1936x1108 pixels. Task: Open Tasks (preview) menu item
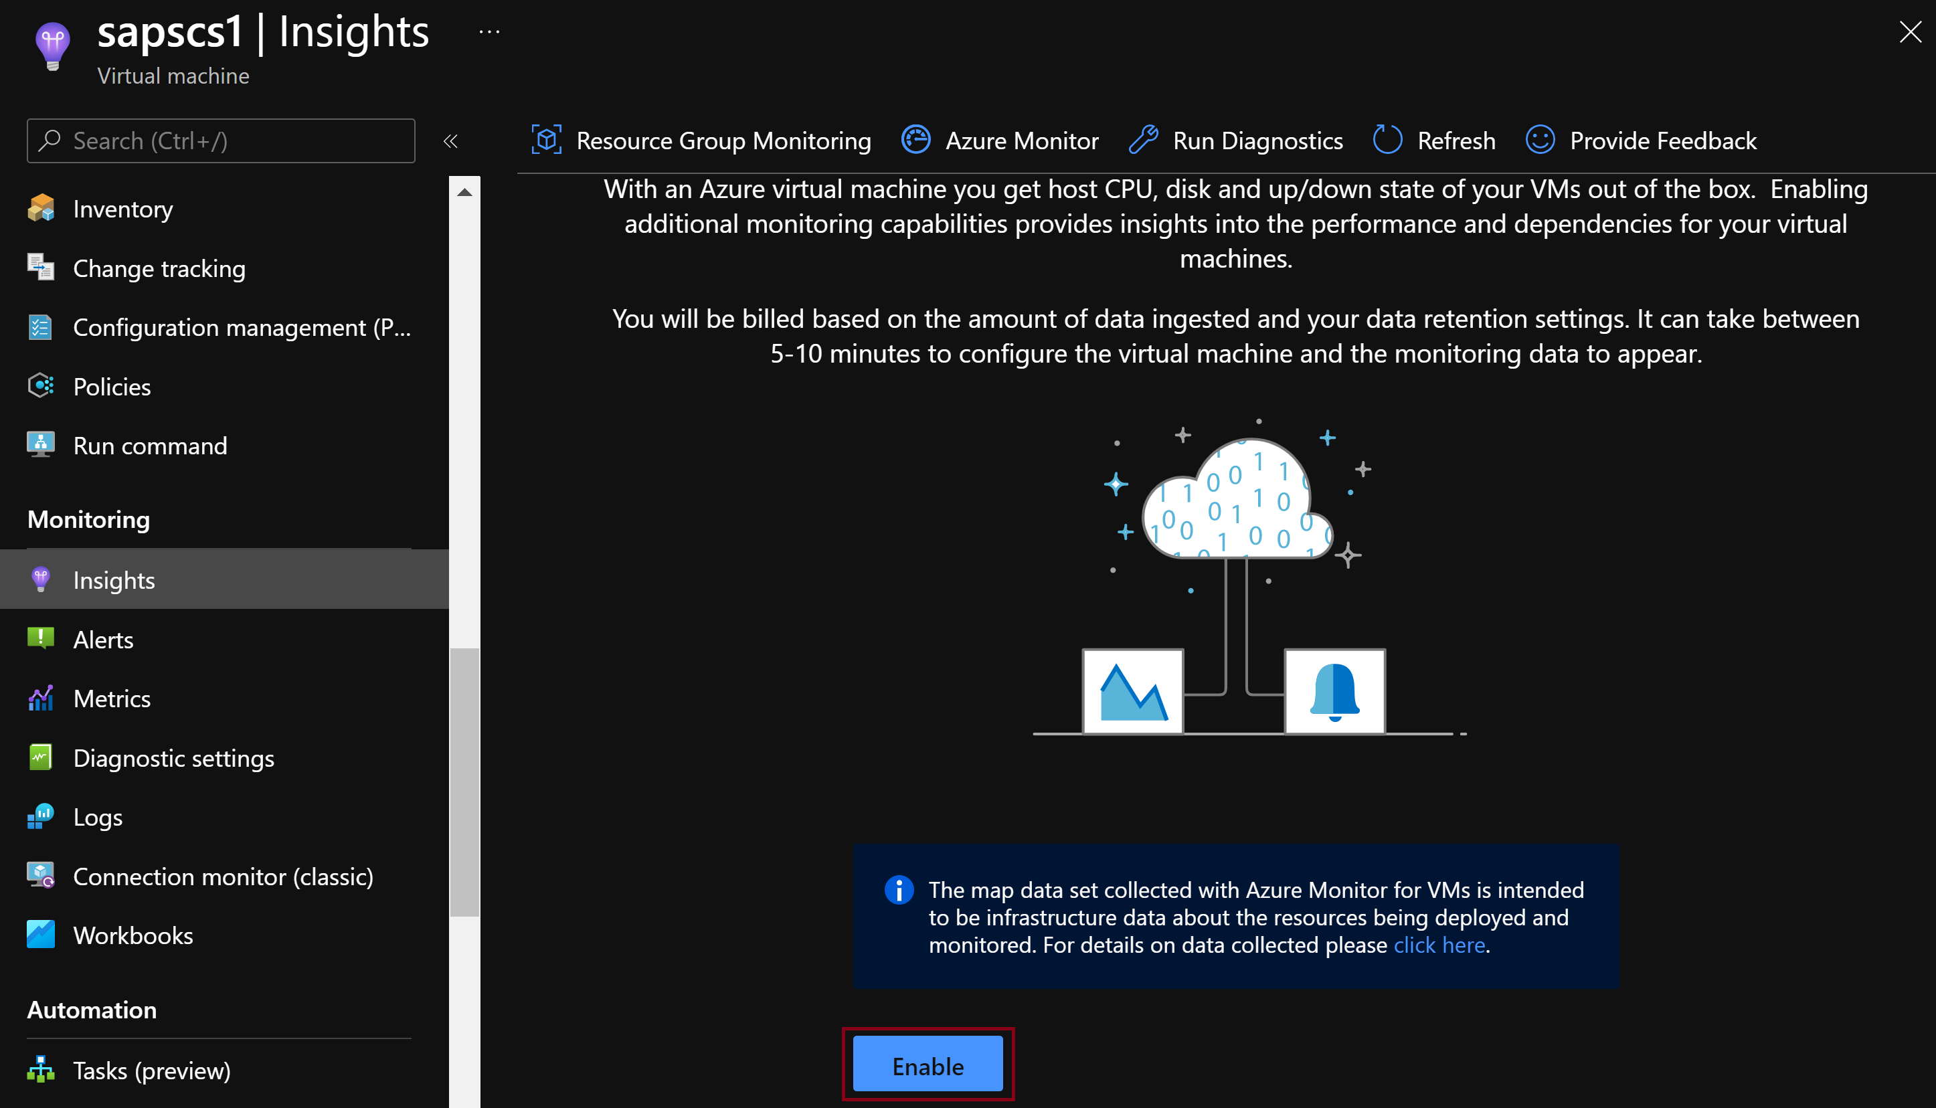coord(224,1070)
